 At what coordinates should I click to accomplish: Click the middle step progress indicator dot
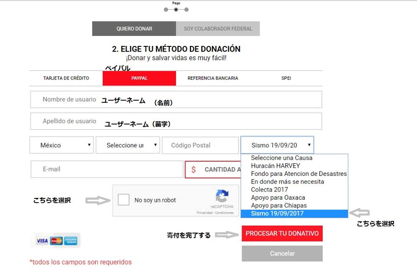pyautogui.click(x=176, y=10)
